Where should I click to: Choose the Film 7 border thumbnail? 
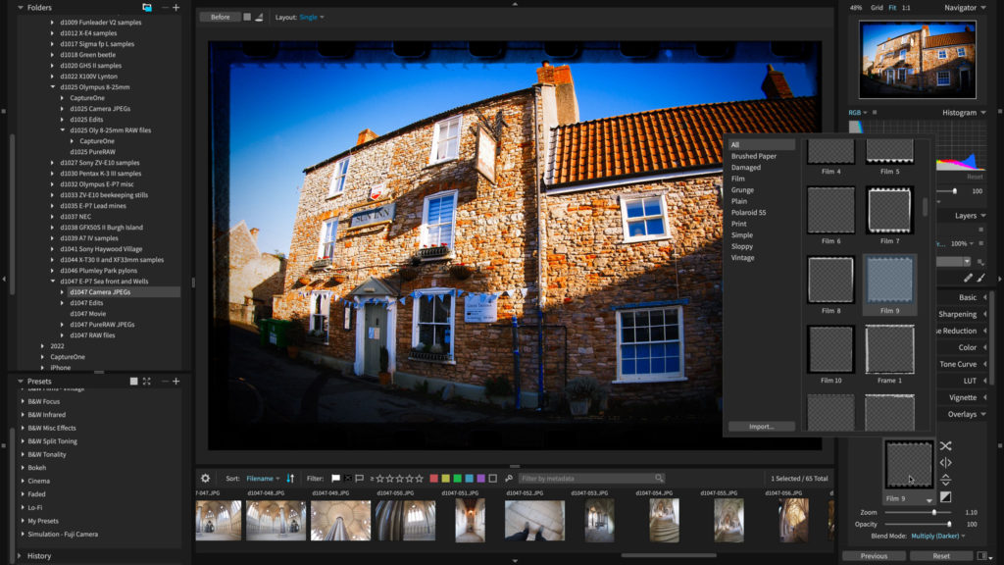[x=889, y=210]
